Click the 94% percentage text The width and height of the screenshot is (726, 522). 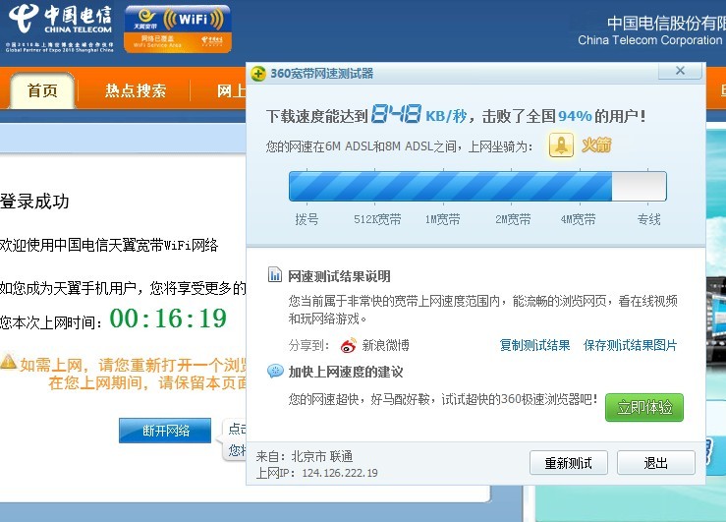575,116
